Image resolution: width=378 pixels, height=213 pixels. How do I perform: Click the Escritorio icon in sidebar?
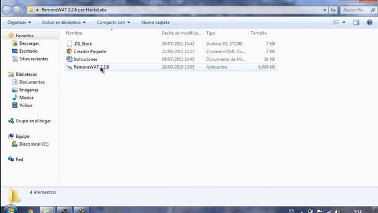[x=15, y=51]
